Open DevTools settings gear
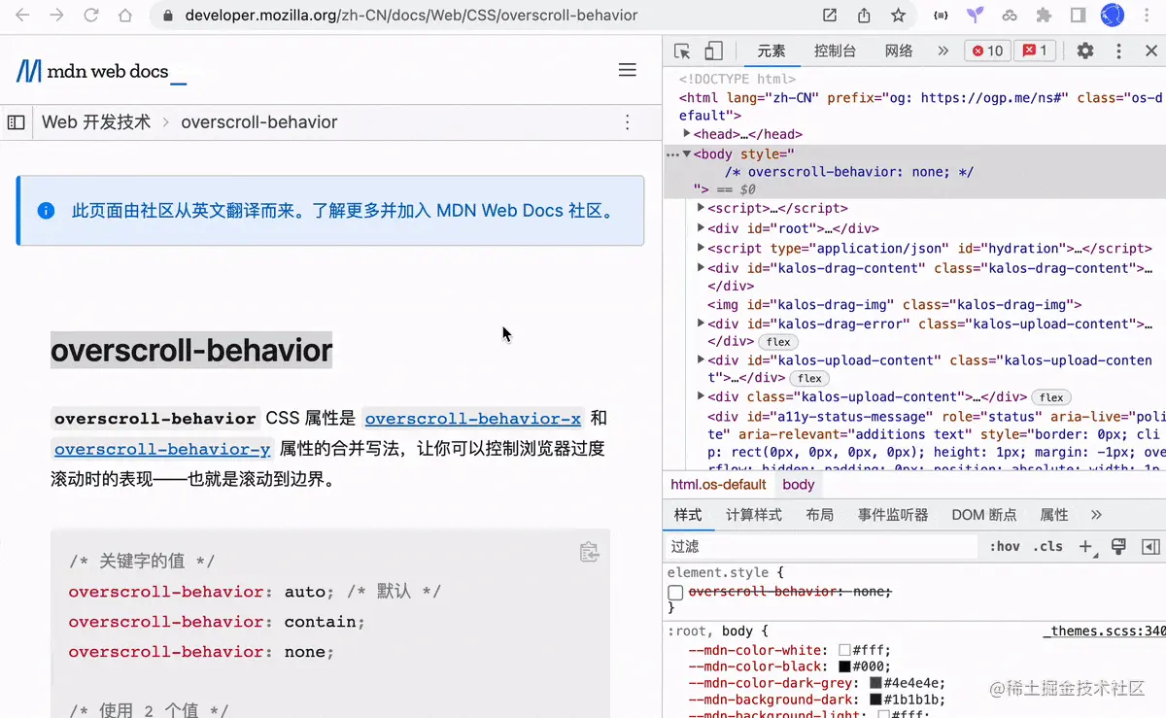Image resolution: width=1166 pixels, height=718 pixels. click(1085, 51)
